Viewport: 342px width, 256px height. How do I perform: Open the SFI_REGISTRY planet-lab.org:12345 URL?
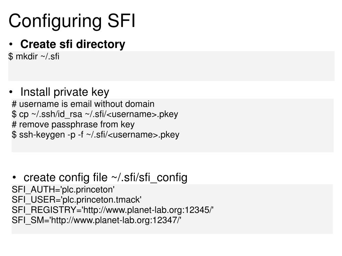148,210
